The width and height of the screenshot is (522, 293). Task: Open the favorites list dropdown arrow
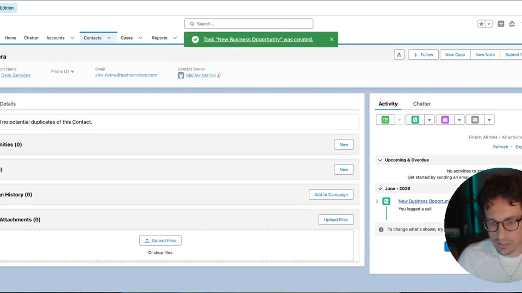pos(489,24)
